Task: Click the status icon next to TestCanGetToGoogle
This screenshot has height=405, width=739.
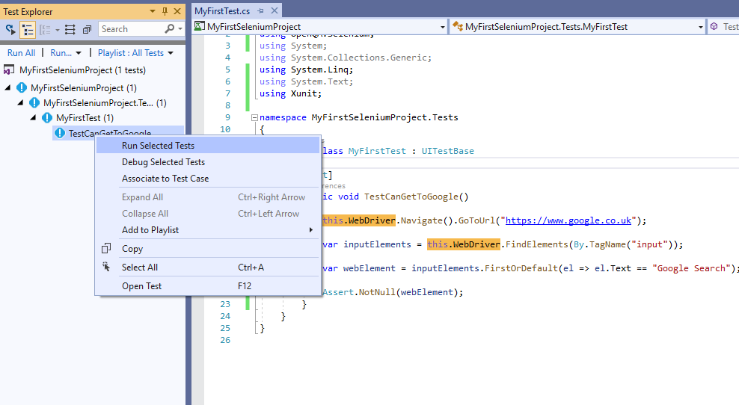Action: pos(60,133)
